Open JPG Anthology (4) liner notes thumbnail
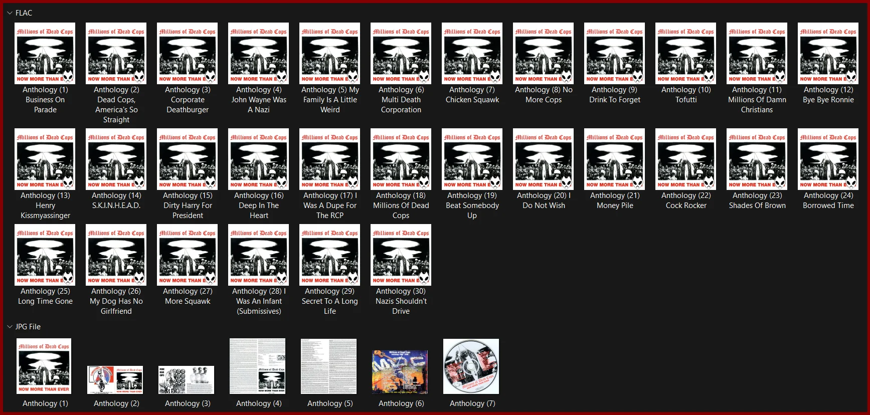Image resolution: width=870 pixels, height=415 pixels. [258, 366]
